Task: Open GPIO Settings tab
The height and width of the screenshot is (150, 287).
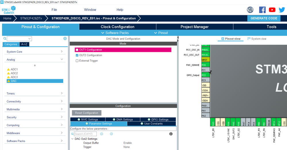Action: coord(158,120)
